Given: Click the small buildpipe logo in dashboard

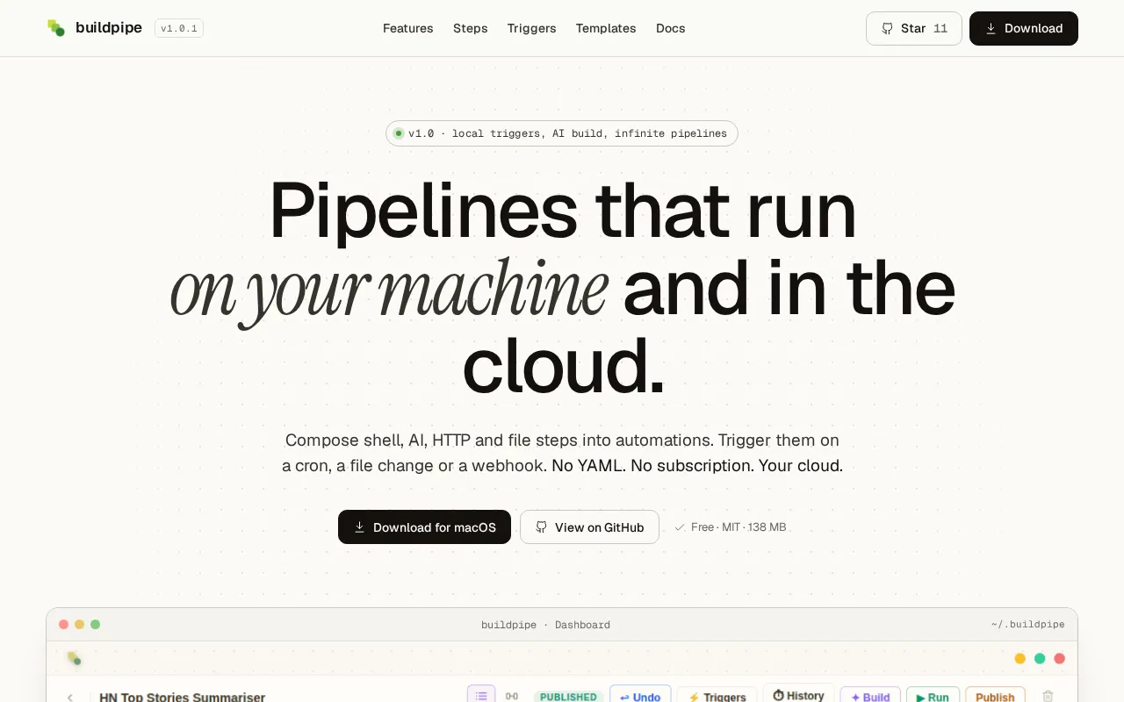Looking at the screenshot, I should click(x=75, y=658).
